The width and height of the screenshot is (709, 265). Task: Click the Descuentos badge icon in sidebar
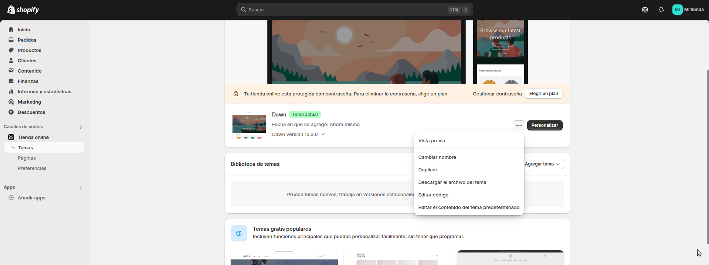point(11,112)
